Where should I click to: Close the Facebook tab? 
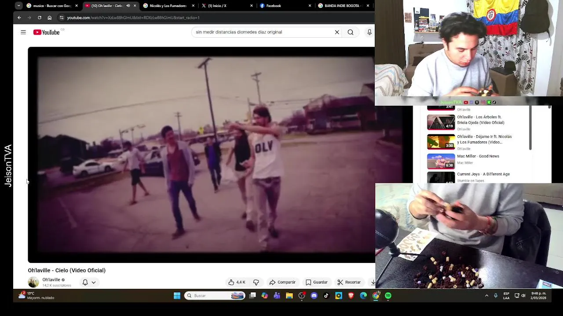pyautogui.click(x=310, y=6)
